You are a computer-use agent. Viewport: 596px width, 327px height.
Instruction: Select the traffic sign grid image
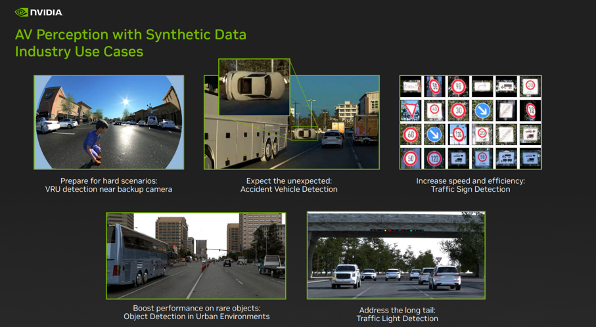[470, 122]
